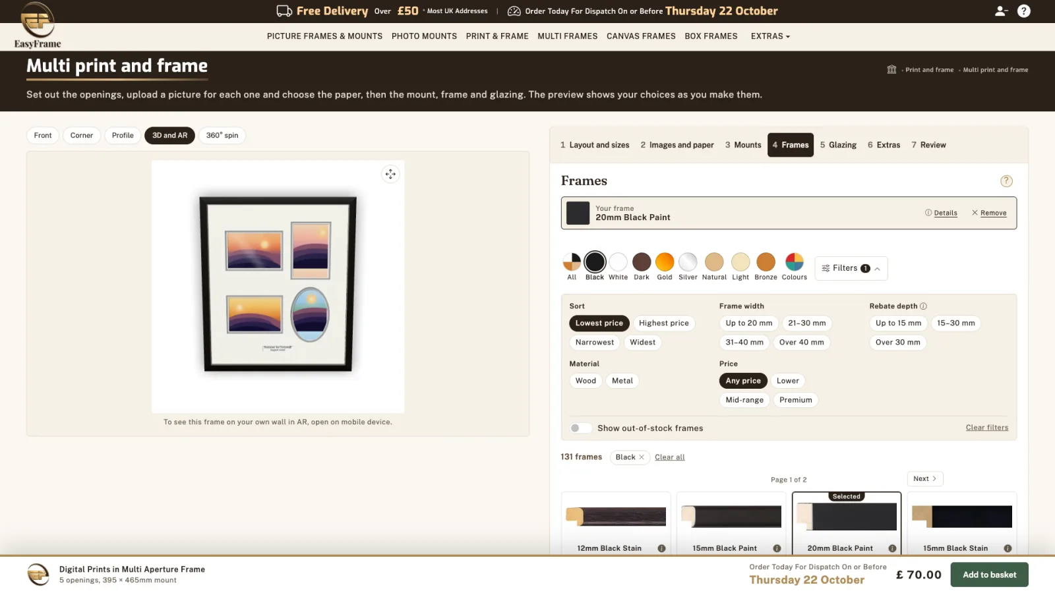Open the user account icon
The height and width of the screenshot is (593, 1055).
(1001, 11)
